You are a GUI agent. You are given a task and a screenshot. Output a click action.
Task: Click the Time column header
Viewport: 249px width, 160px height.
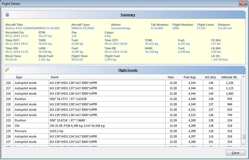[x=170, y=77]
